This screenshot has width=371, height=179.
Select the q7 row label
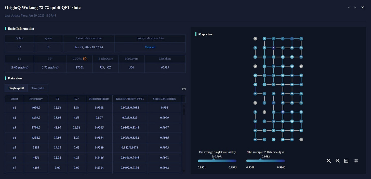pyautogui.click(x=15, y=168)
